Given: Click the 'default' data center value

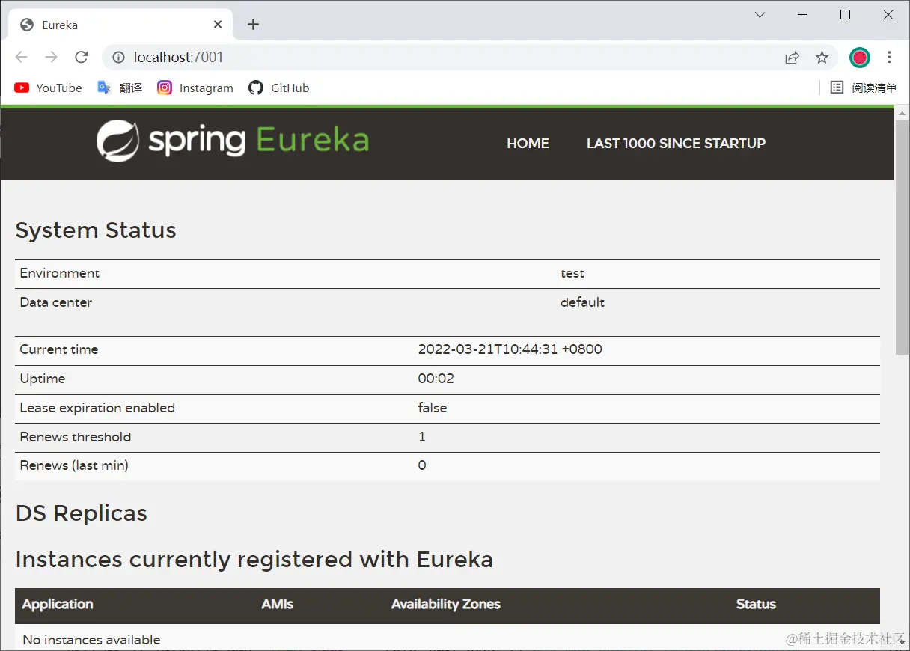Looking at the screenshot, I should (582, 302).
